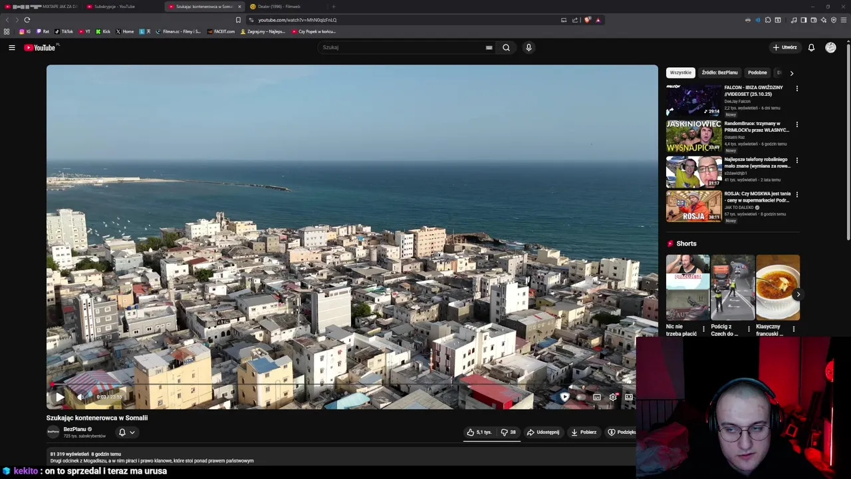
Task: Open options for the 'Pościg z Czech' short
Action: click(x=749, y=329)
